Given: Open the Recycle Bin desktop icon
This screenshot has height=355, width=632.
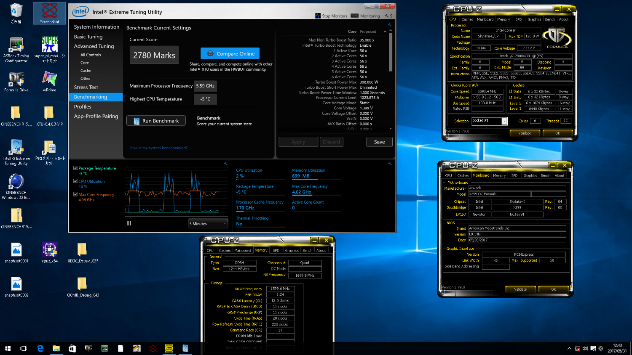Looking at the screenshot, I should 16,13.
